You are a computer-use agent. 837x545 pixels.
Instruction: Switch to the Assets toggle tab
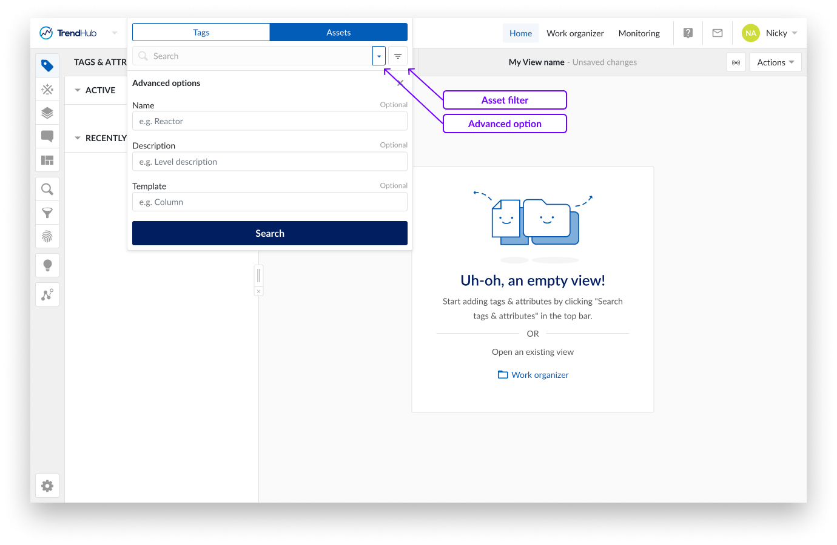(338, 33)
